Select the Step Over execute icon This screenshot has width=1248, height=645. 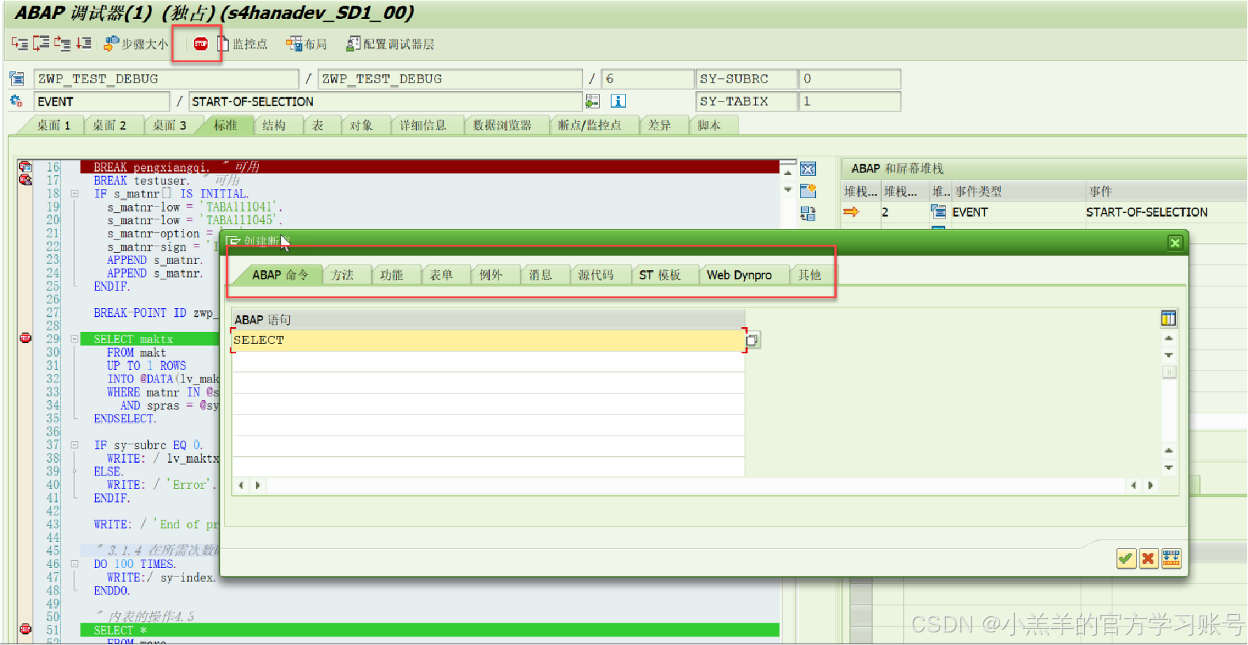pyautogui.click(x=40, y=43)
